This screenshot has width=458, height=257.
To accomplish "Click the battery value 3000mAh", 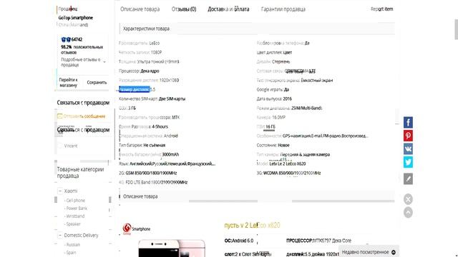I will tap(170, 154).
